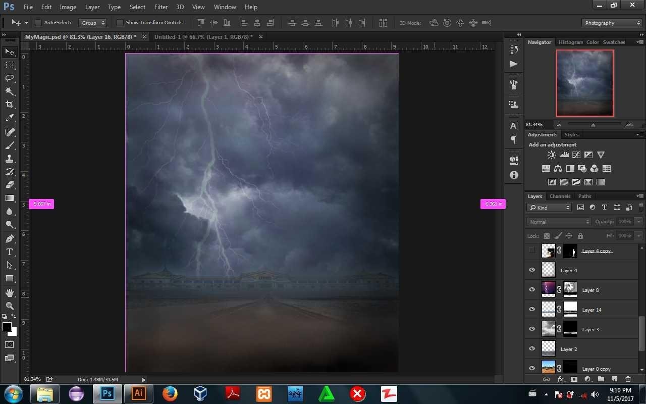This screenshot has width=646, height=404.
Task: Add a Brightness/Contrast adjustment
Action: (552, 155)
